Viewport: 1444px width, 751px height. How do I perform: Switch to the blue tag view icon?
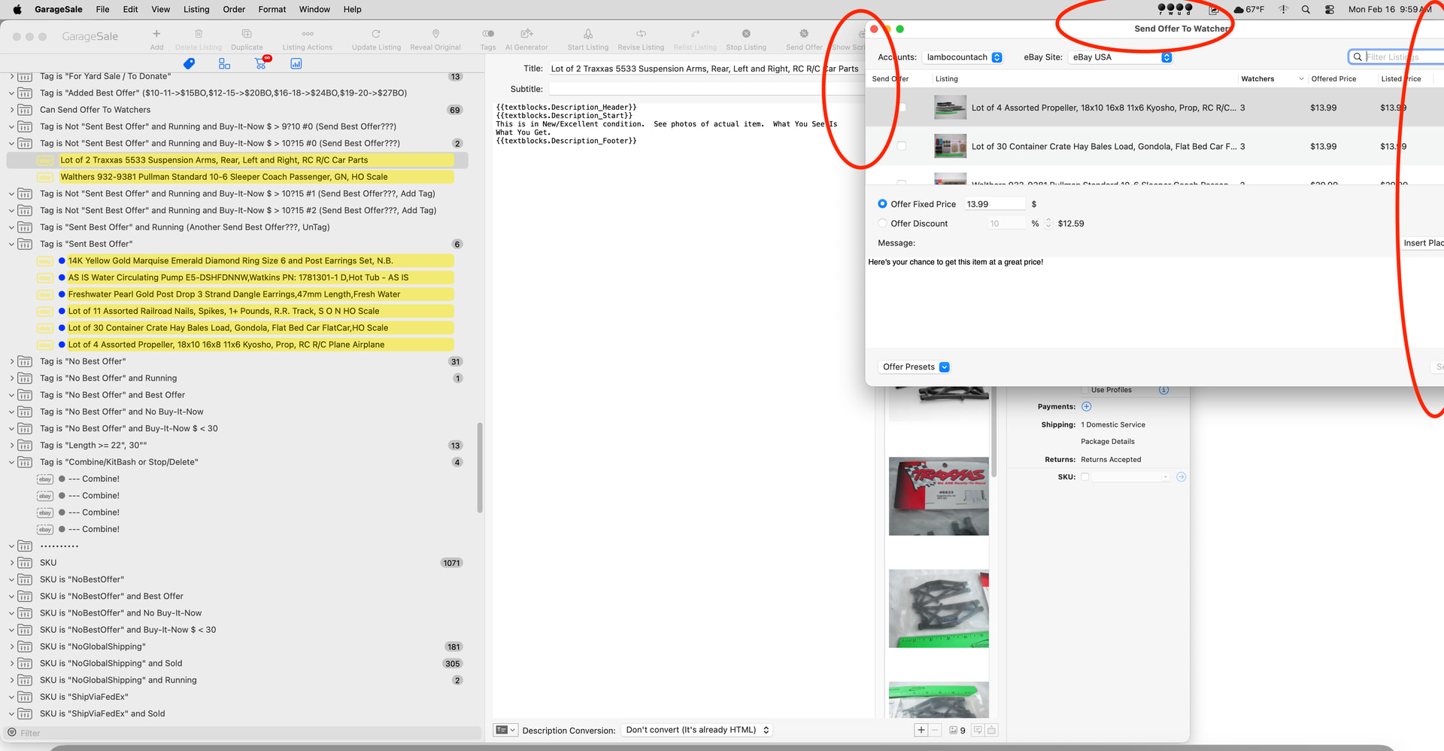[x=190, y=64]
